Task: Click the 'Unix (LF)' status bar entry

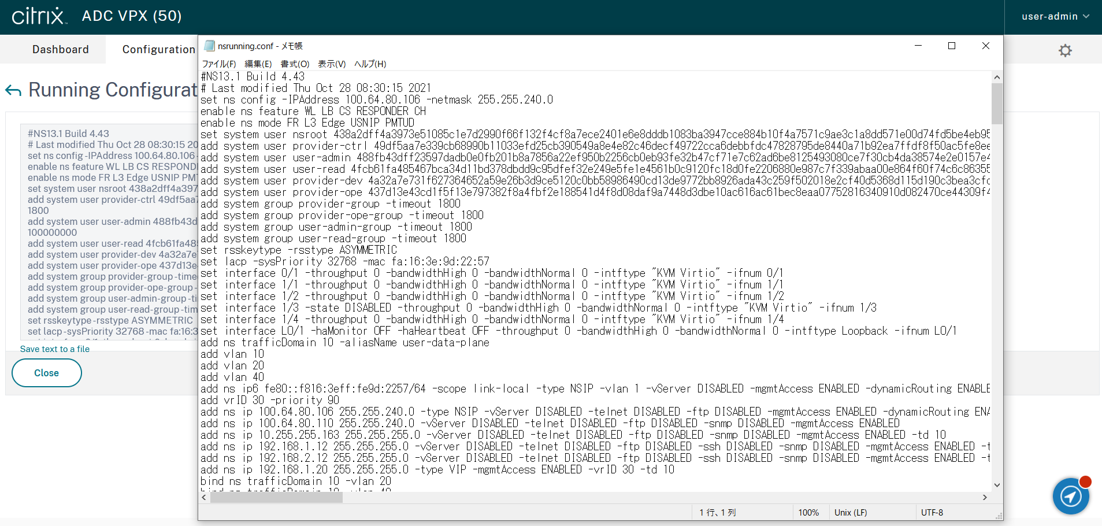Action: click(x=851, y=513)
